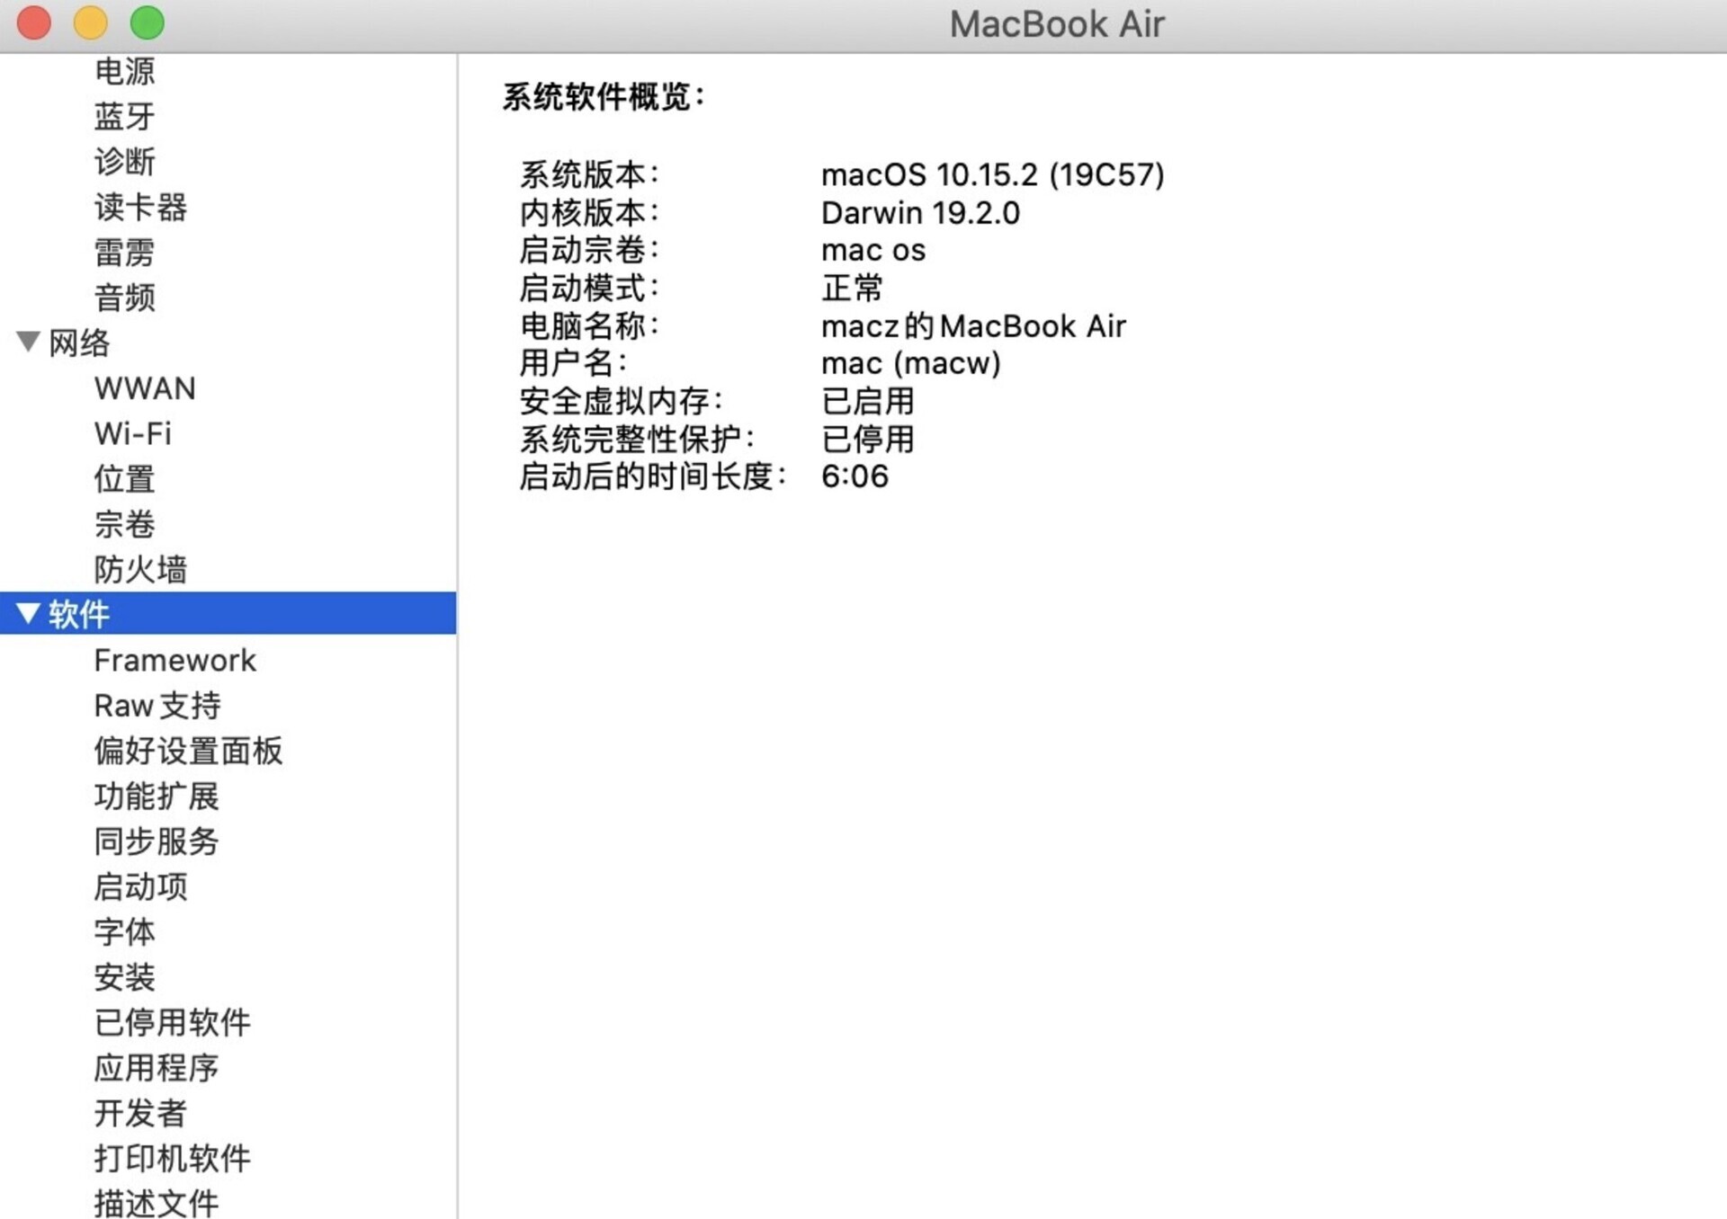
Task: Click the 已停用 system integrity protection value
Action: pos(868,439)
